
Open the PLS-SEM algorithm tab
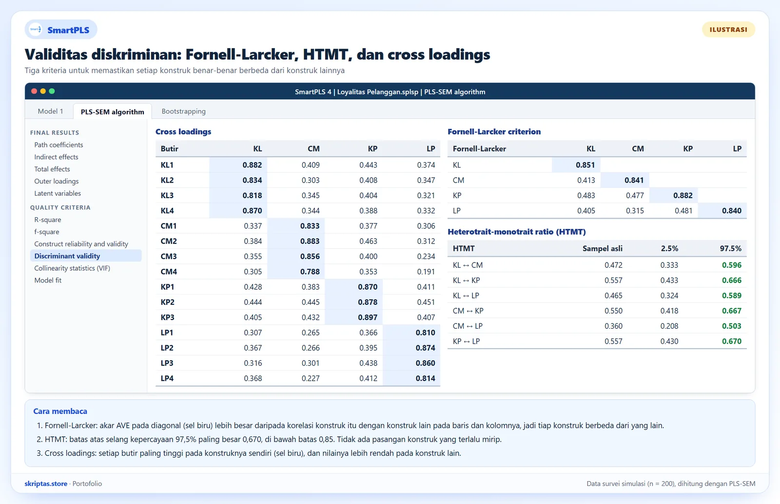click(x=113, y=112)
